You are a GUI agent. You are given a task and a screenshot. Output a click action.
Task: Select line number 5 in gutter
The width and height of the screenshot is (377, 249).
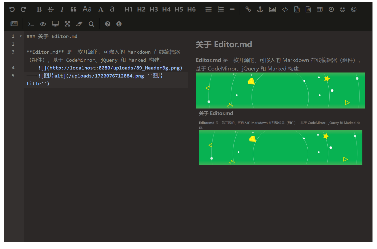(x=13, y=76)
